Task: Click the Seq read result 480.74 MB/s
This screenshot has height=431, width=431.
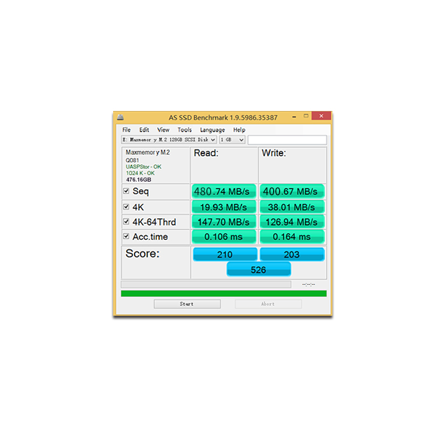Action: pos(224,191)
